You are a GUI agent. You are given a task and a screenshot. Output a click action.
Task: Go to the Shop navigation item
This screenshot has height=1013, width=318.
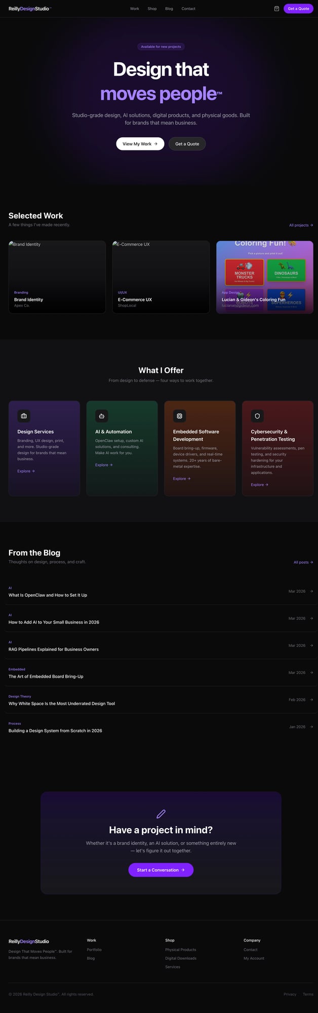[x=152, y=9]
